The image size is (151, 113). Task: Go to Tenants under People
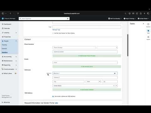[4, 45]
